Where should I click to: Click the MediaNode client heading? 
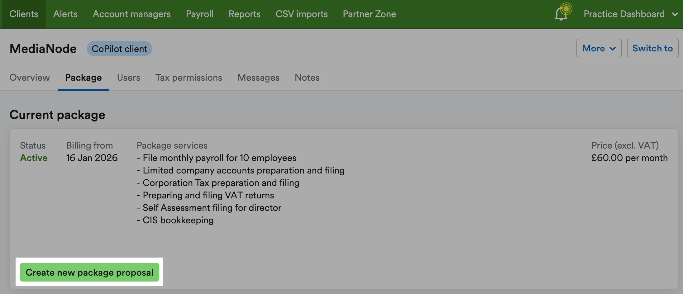[43, 49]
